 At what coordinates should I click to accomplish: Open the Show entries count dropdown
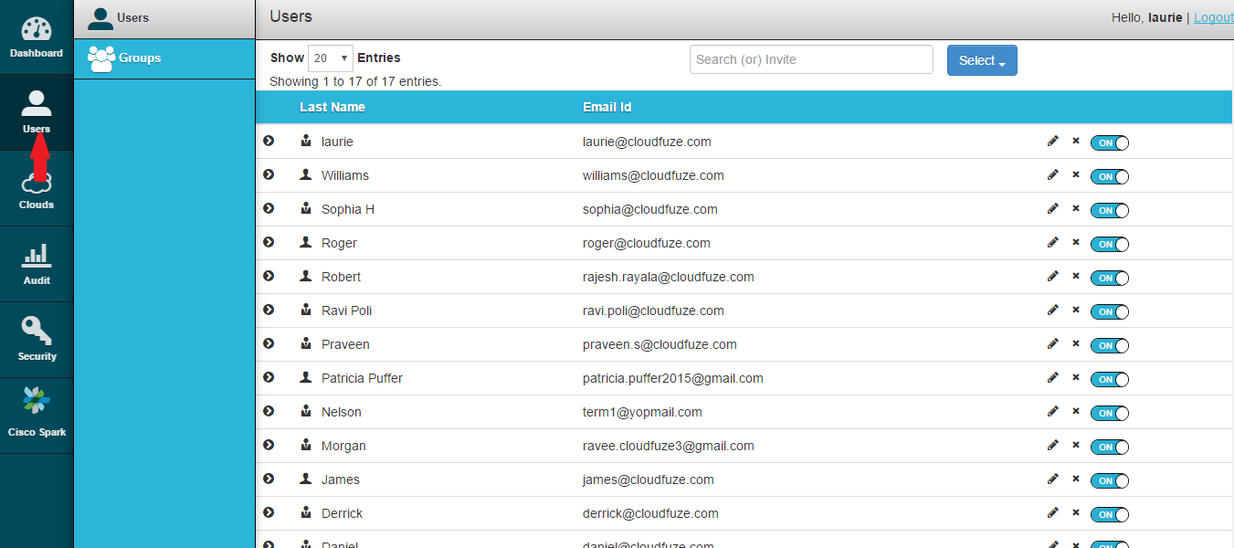tap(331, 58)
